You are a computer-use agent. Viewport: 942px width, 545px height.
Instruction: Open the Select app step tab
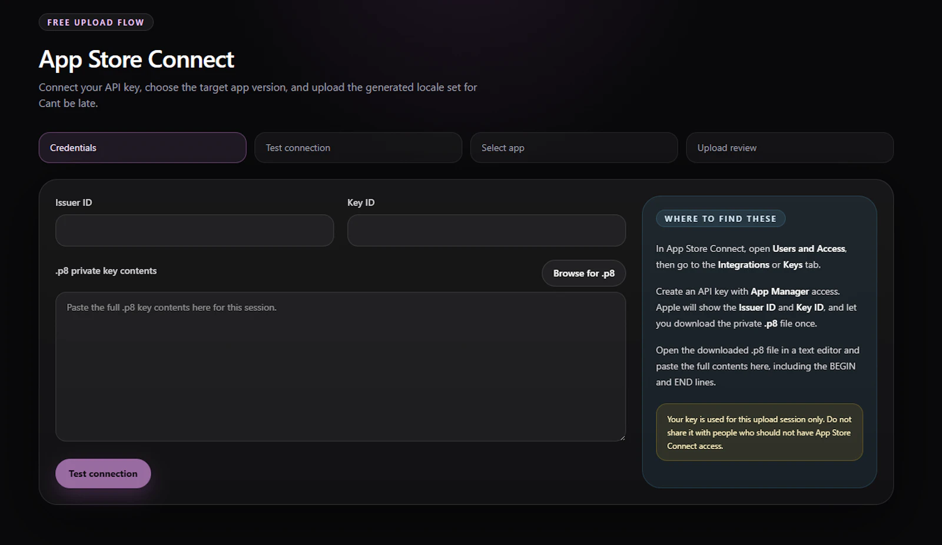click(574, 148)
